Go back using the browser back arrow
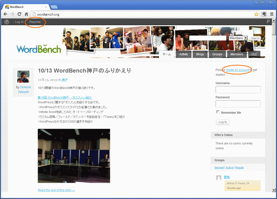 (x=6, y=14)
